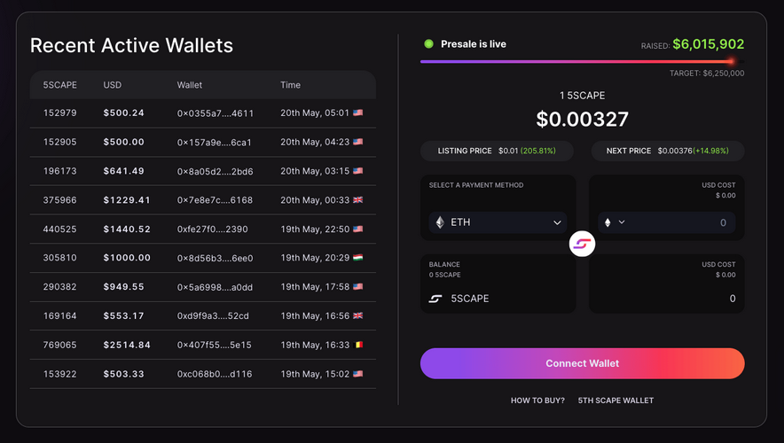Click the US flag on the 05:01 row
The width and height of the screenshot is (784, 443).
point(358,113)
